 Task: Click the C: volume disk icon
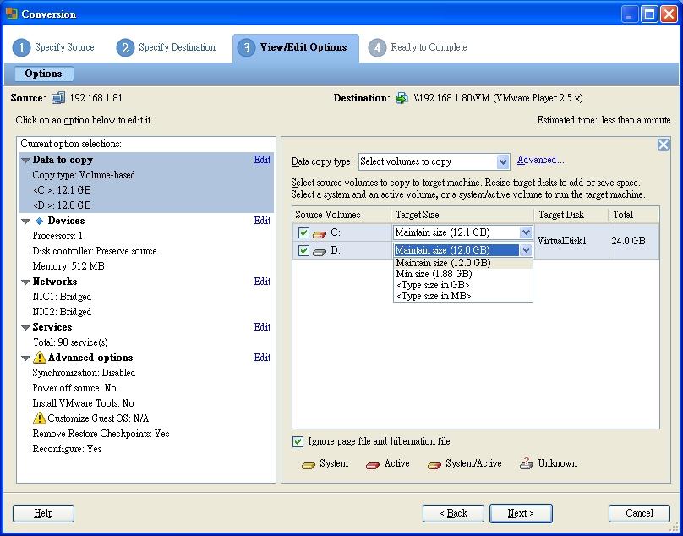click(x=320, y=234)
